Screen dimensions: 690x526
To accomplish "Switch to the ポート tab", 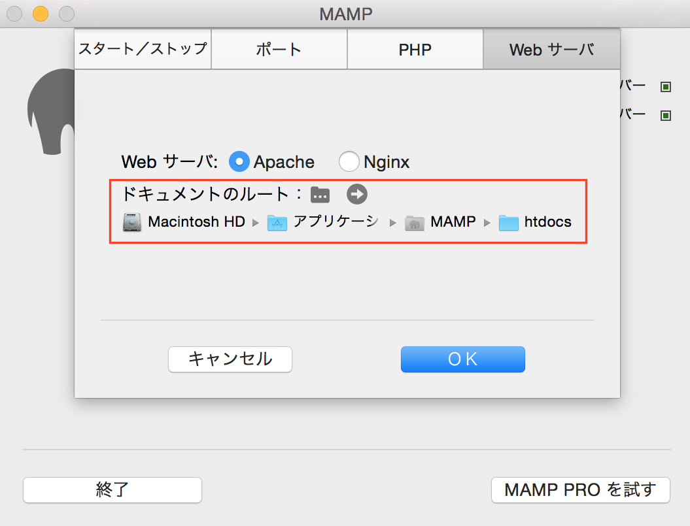I will [x=279, y=50].
